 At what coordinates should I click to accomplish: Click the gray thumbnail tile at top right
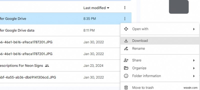[x=179, y=7]
